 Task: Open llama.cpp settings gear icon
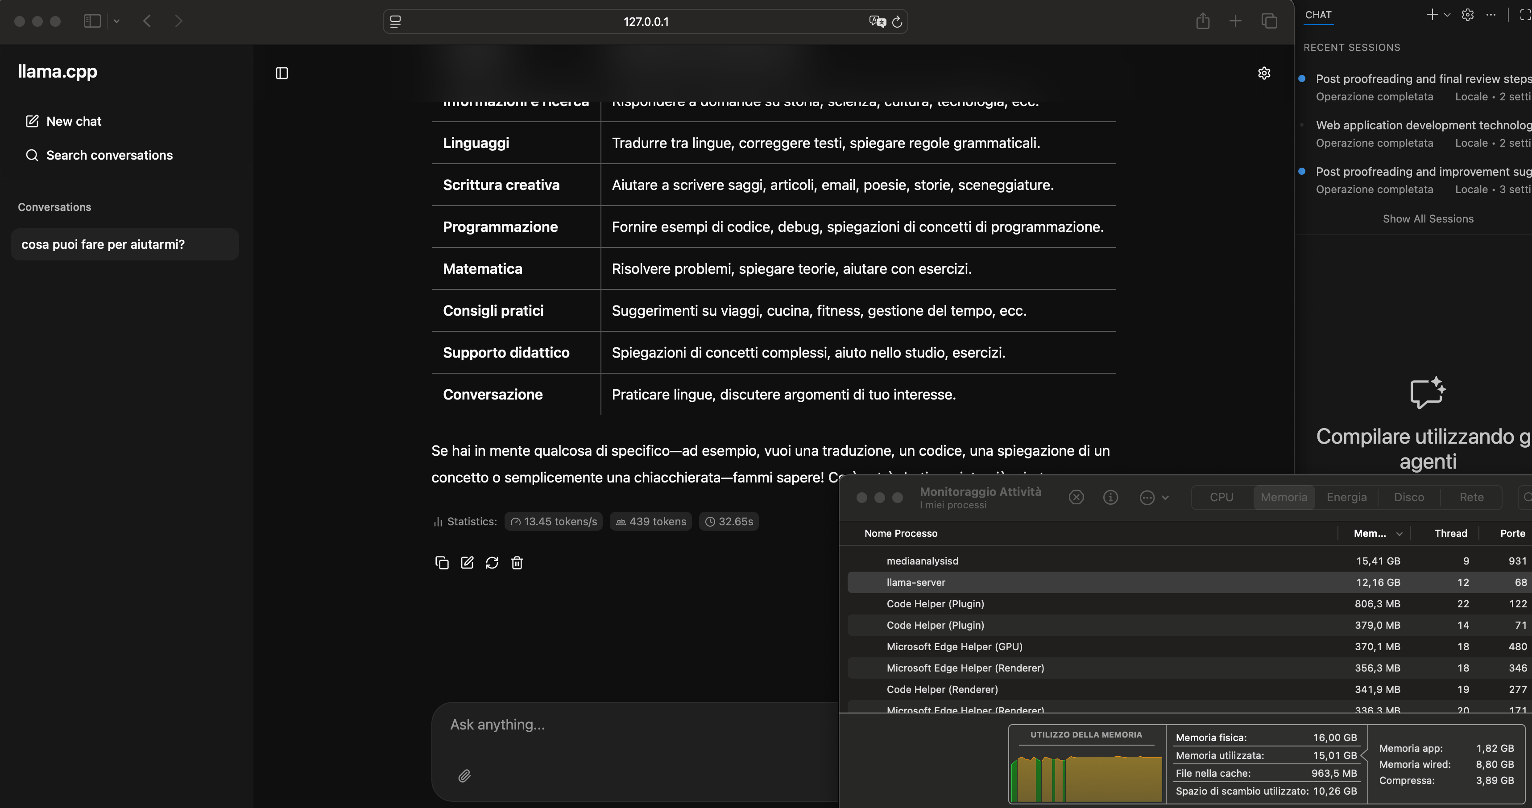(1264, 73)
